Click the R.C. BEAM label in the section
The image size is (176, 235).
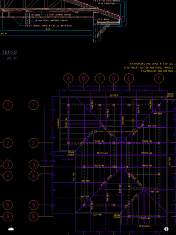pos(104,19)
